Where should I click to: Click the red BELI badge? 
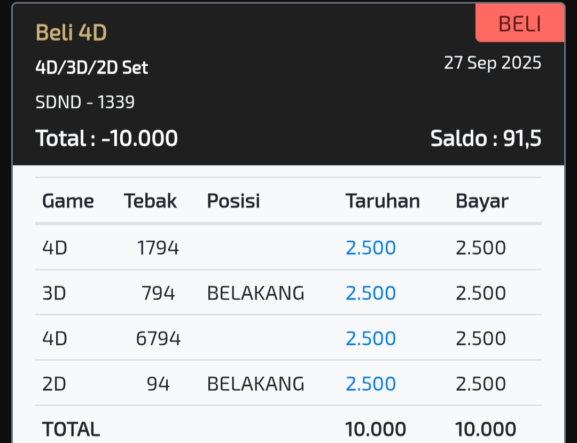519,24
